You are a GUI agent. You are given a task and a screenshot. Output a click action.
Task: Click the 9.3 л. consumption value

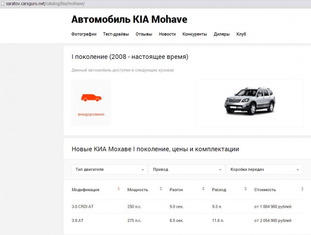tap(217, 207)
